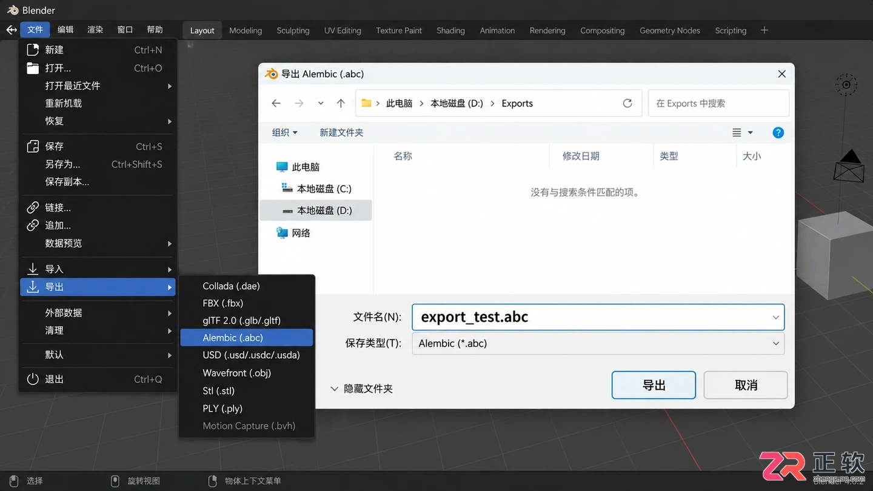The width and height of the screenshot is (873, 491).
Task: Open the view options dropdown arrow
Action: coord(750,133)
